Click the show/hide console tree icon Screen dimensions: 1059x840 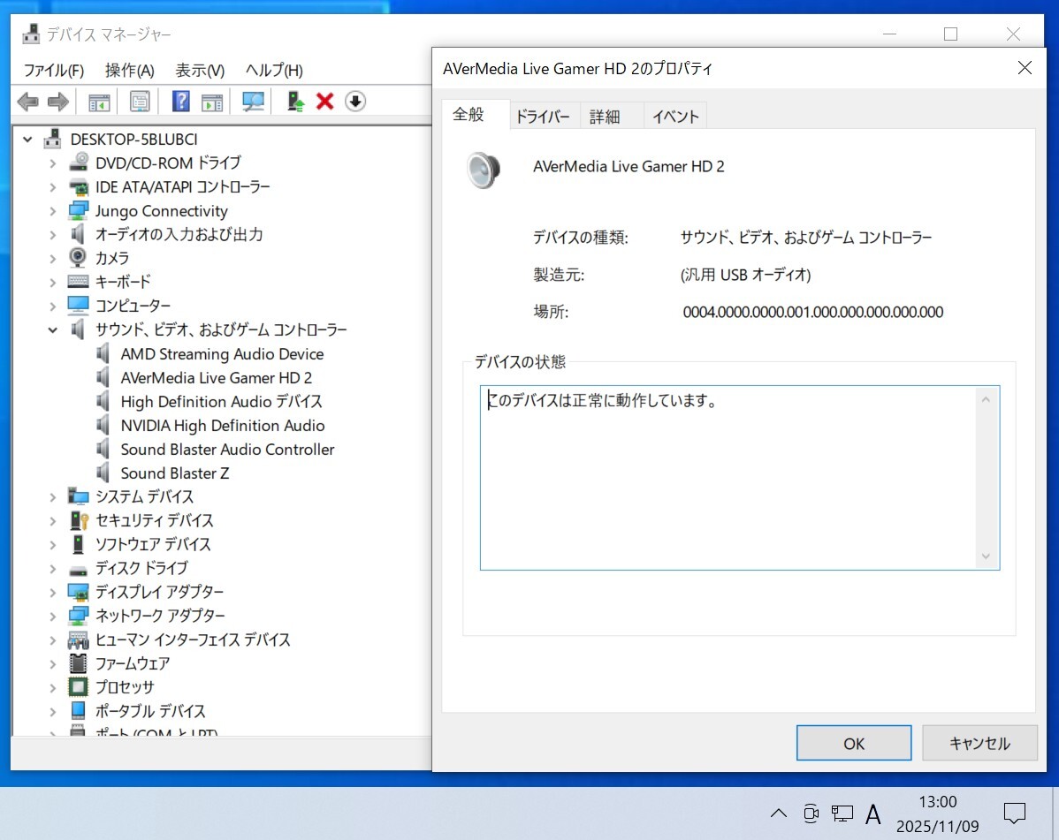click(99, 102)
